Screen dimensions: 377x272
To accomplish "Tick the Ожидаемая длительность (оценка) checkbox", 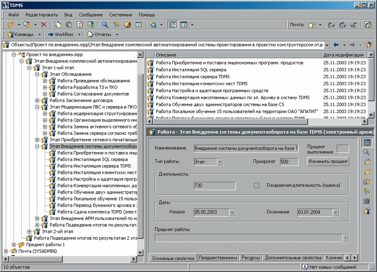I will pos(256,185).
